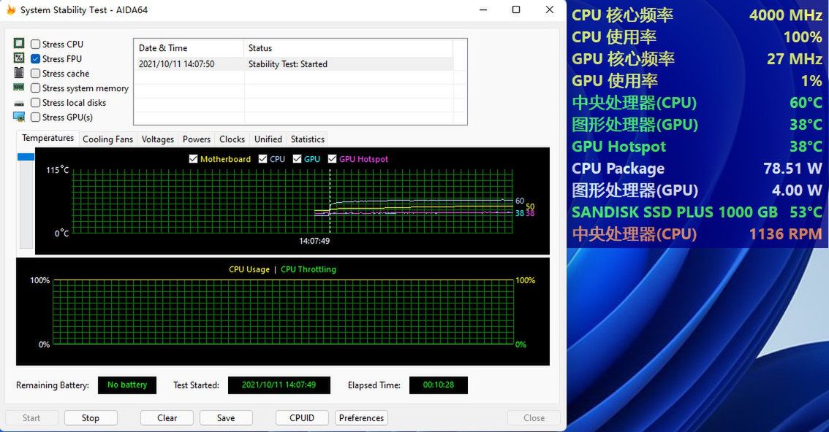Click the CPU chip icon beside Stress CPU

point(18,44)
